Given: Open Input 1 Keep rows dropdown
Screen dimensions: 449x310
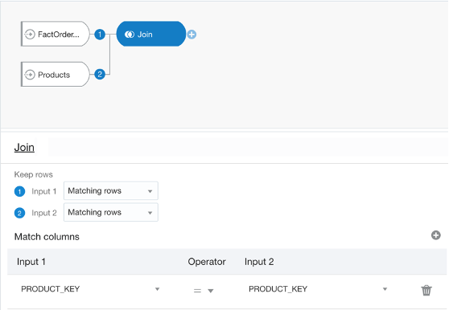Looking at the screenshot, I should coord(111,190).
